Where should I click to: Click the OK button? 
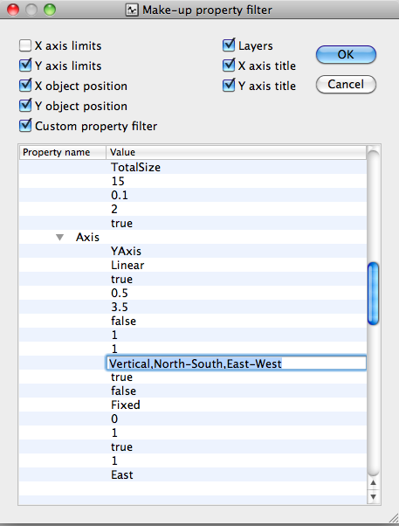pyautogui.click(x=346, y=54)
